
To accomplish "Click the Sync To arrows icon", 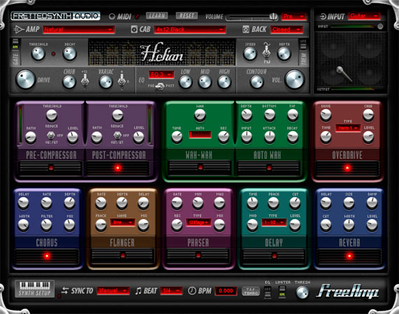I will [x=65, y=290].
